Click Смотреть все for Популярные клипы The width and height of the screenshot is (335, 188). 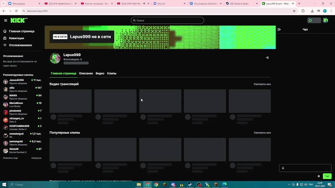262,133
